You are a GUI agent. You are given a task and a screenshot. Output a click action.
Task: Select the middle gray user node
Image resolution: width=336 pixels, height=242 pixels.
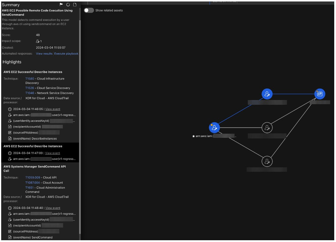(267, 128)
